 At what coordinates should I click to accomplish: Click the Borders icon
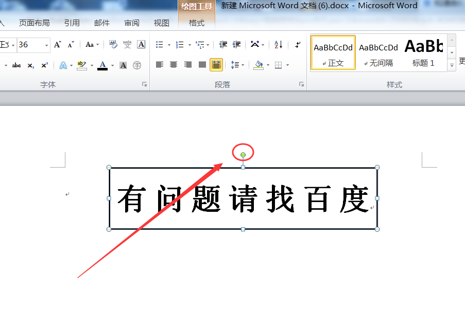(x=278, y=65)
